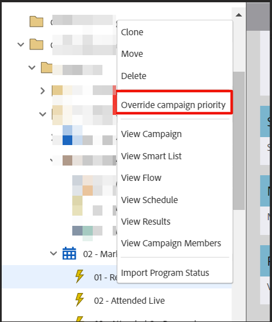Viewport: 272px width, 322px height.
Task: Click lightning bolt icon beside 01 campaign
Action: (80, 276)
